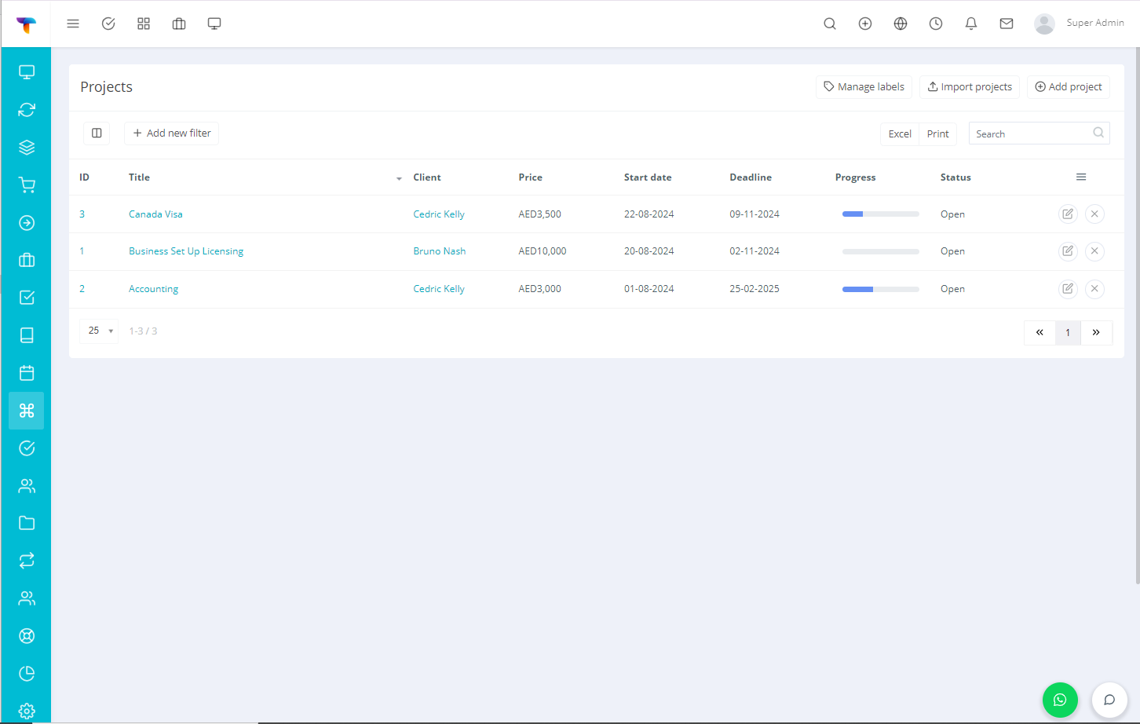Open the sidebar circled checkmark icon
The image size is (1140, 724).
tap(27, 448)
